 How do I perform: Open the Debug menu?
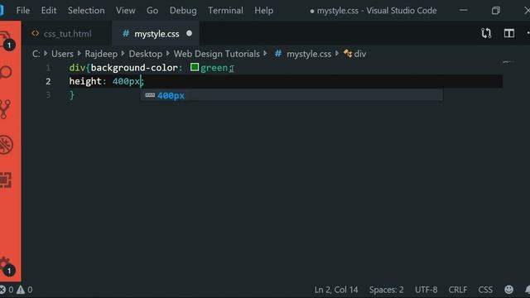pos(183,11)
